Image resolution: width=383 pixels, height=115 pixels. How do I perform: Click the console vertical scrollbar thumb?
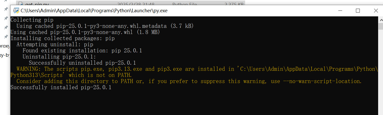(380, 26)
